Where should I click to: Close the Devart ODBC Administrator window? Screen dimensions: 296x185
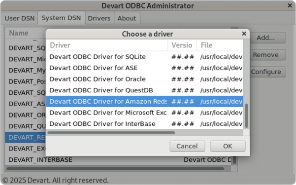point(290,5)
